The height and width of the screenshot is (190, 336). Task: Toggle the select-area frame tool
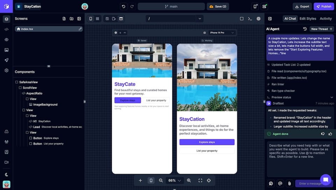(241, 19)
